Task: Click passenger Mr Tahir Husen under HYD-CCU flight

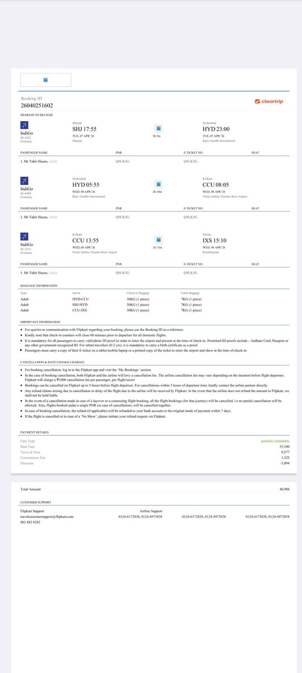Action: 39,216
